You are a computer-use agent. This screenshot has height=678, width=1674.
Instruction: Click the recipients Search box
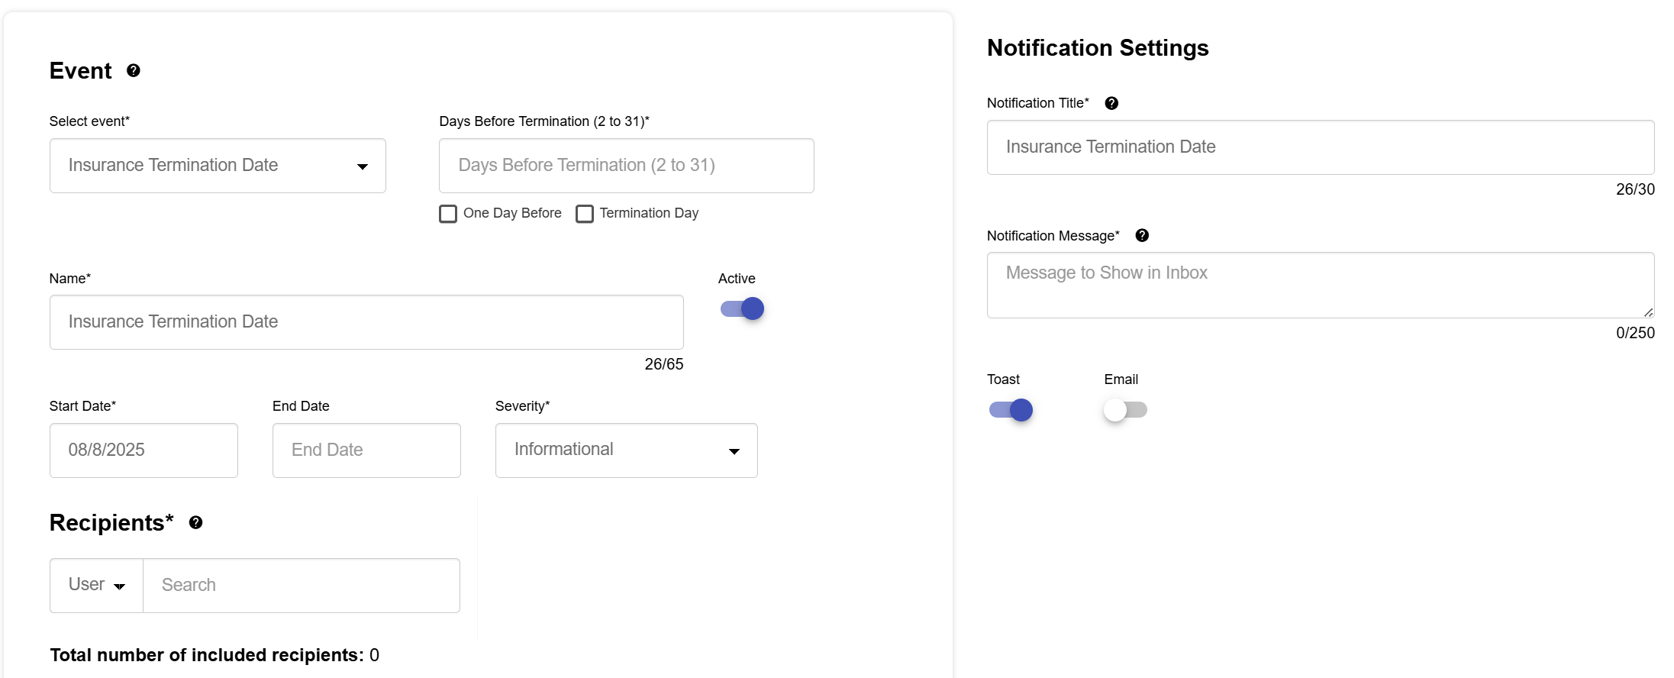(302, 586)
